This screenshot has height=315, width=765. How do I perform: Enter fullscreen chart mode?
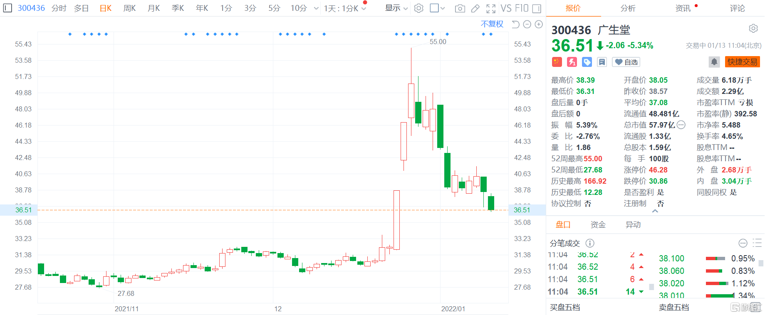click(491, 8)
